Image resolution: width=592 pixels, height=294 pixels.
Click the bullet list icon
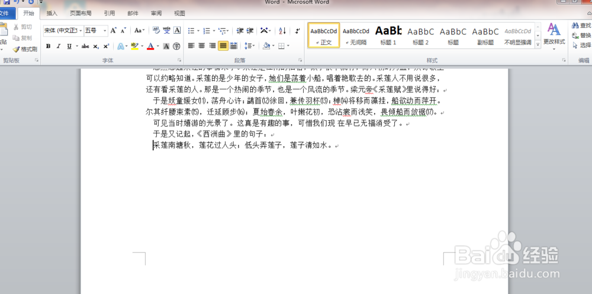tap(191, 31)
